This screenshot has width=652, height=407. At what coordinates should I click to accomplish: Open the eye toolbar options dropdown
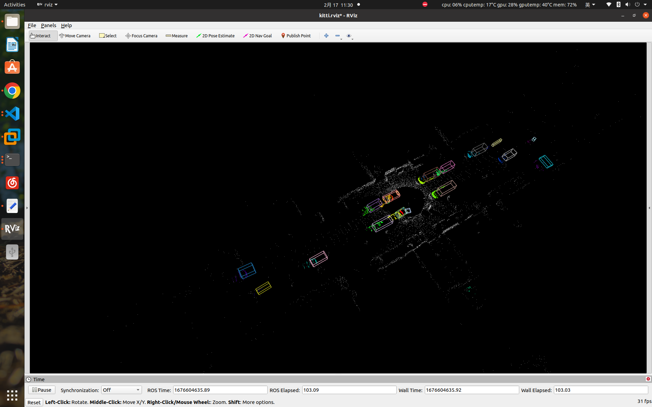pos(349,36)
